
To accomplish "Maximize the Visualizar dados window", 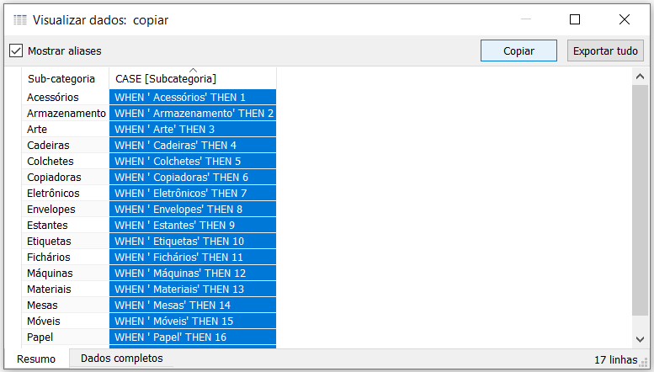I will (x=575, y=19).
